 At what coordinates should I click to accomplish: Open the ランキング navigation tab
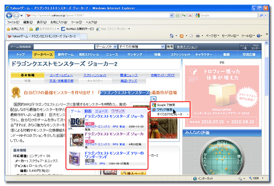click(135, 55)
